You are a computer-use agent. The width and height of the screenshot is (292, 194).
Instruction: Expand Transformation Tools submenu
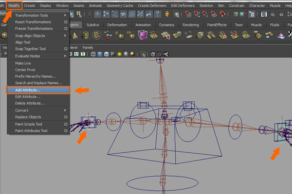tap(38, 16)
